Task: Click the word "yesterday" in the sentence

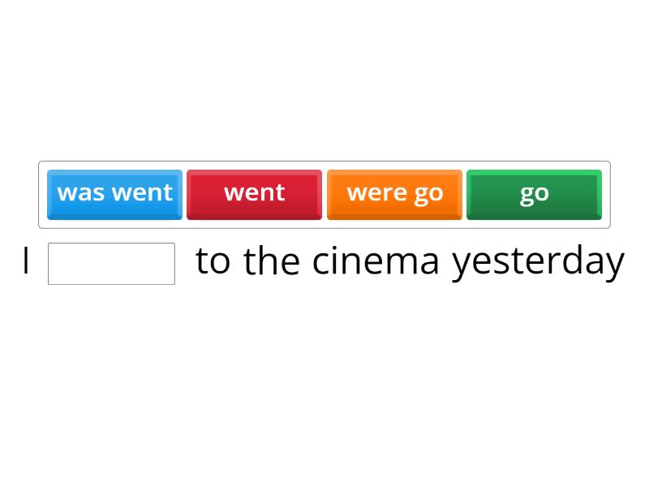Action: pos(536,261)
